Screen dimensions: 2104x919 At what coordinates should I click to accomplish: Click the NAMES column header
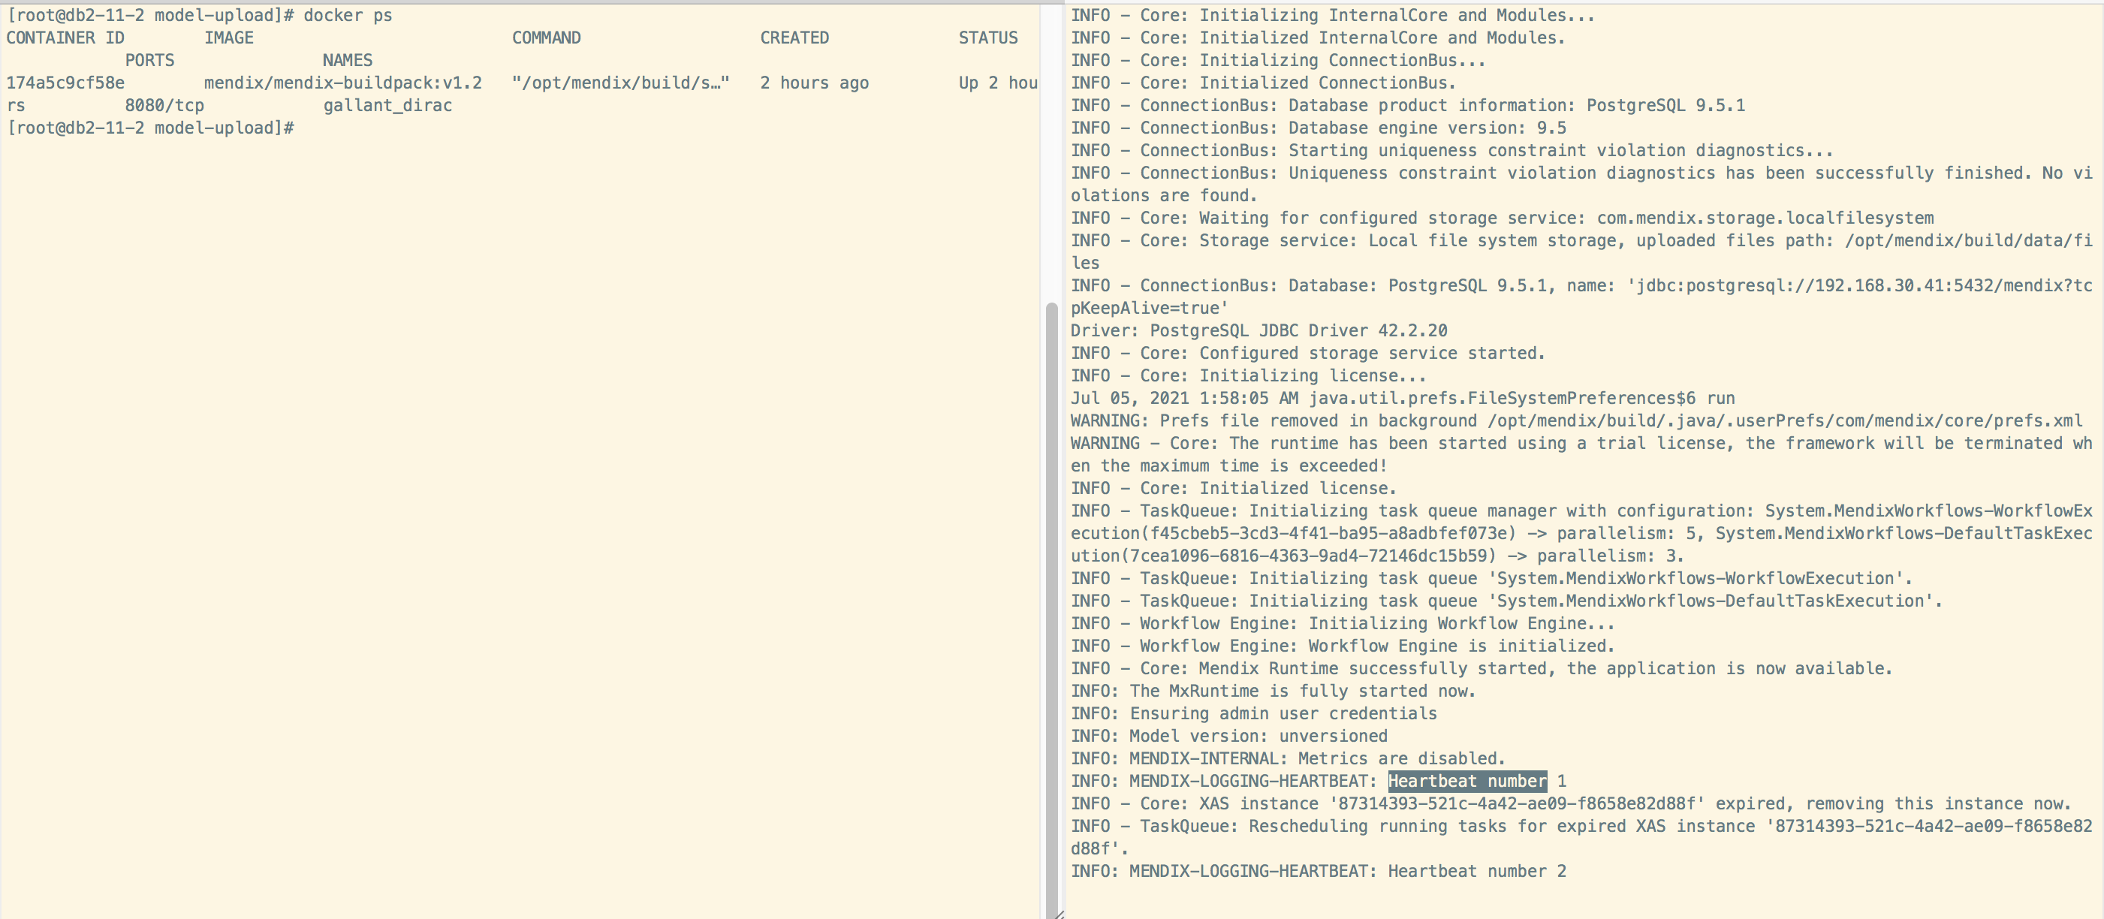coord(347,61)
